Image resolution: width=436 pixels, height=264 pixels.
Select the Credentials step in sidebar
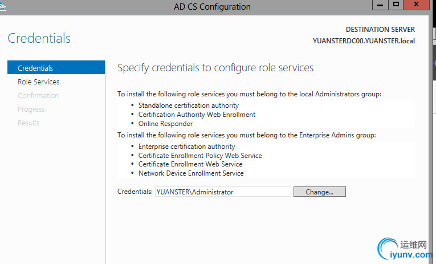click(x=35, y=68)
